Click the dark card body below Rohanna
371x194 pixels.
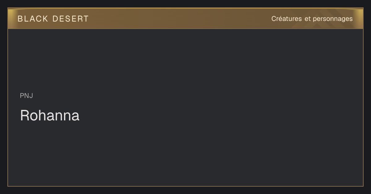[185, 154]
